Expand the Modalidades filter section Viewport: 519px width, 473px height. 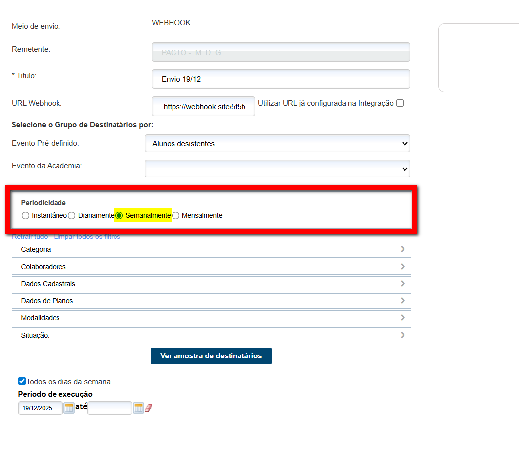211,318
